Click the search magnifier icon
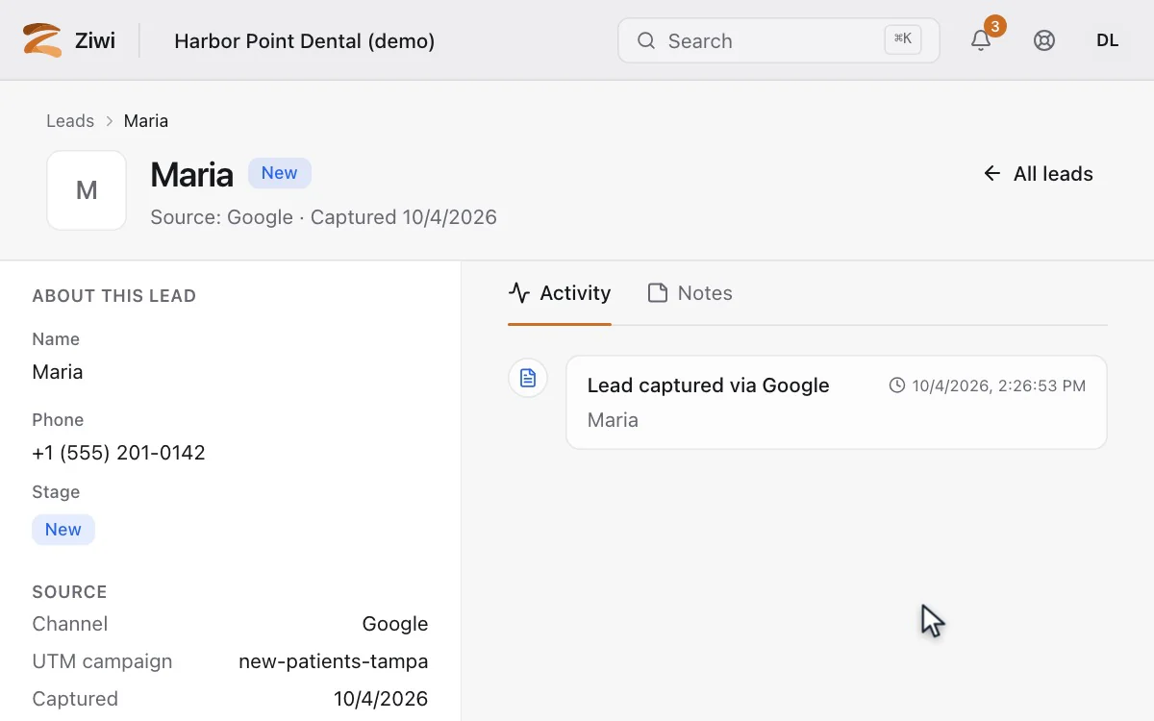The height and width of the screenshot is (721, 1154). pyautogui.click(x=646, y=40)
